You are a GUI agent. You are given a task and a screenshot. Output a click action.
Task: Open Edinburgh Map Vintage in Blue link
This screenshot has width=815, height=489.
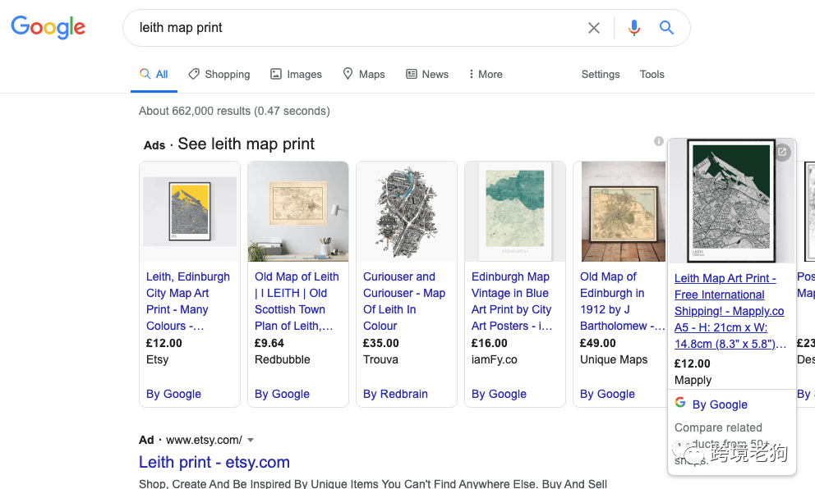[512, 301]
